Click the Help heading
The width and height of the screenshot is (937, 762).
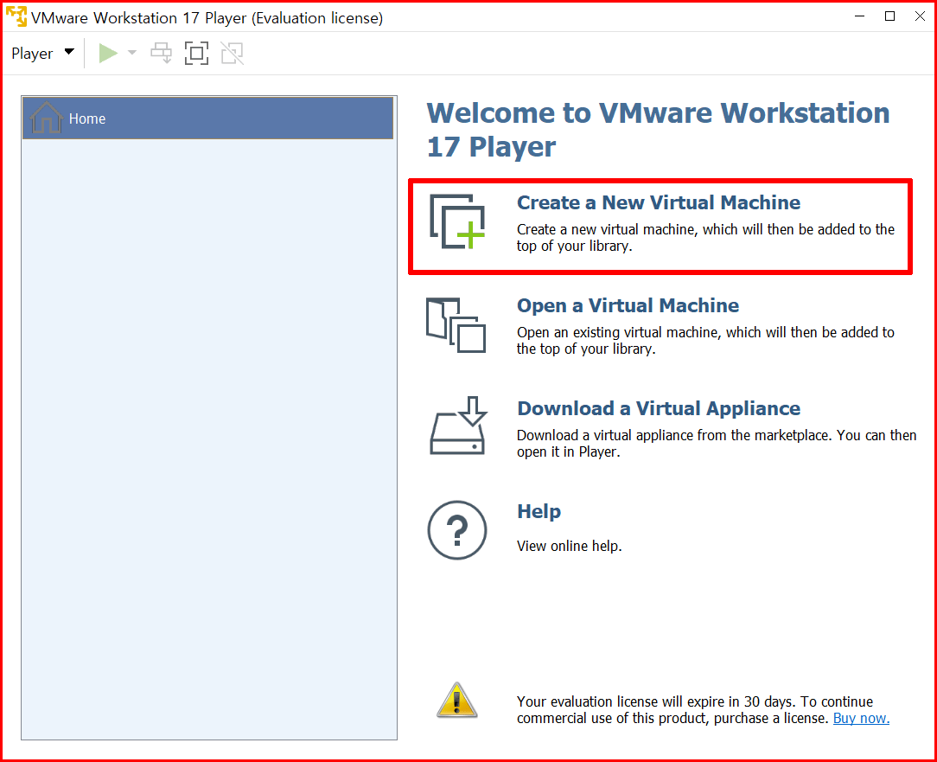click(x=539, y=512)
